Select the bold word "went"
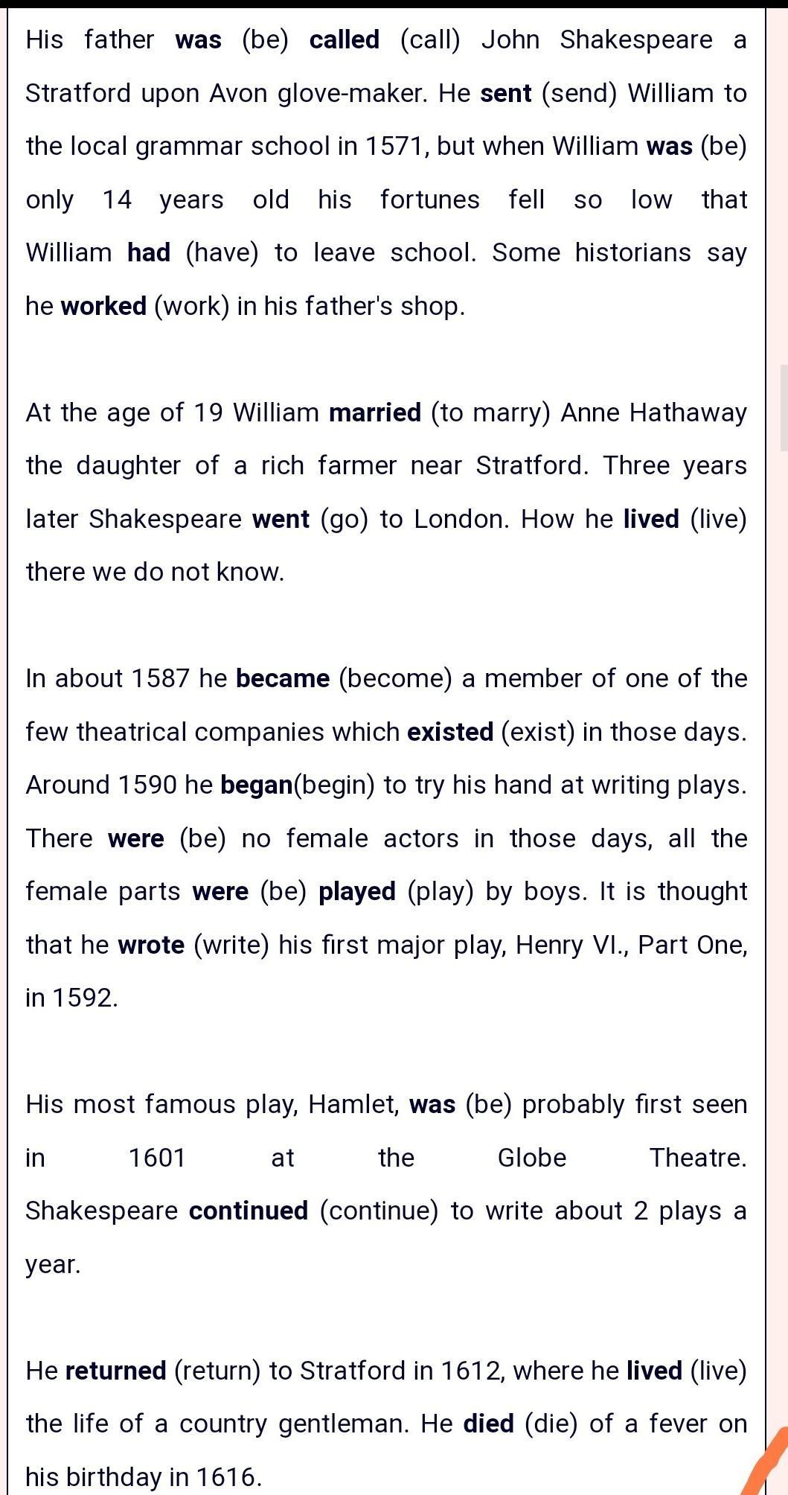Viewport: 788px width, 1495px height. [281, 519]
